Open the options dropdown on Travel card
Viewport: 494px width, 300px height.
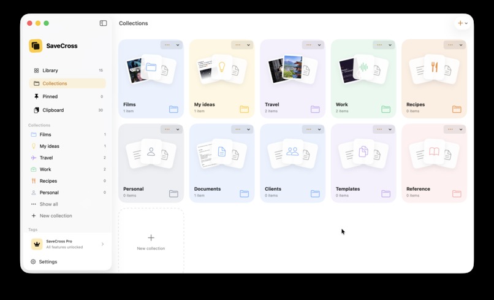click(x=313, y=45)
